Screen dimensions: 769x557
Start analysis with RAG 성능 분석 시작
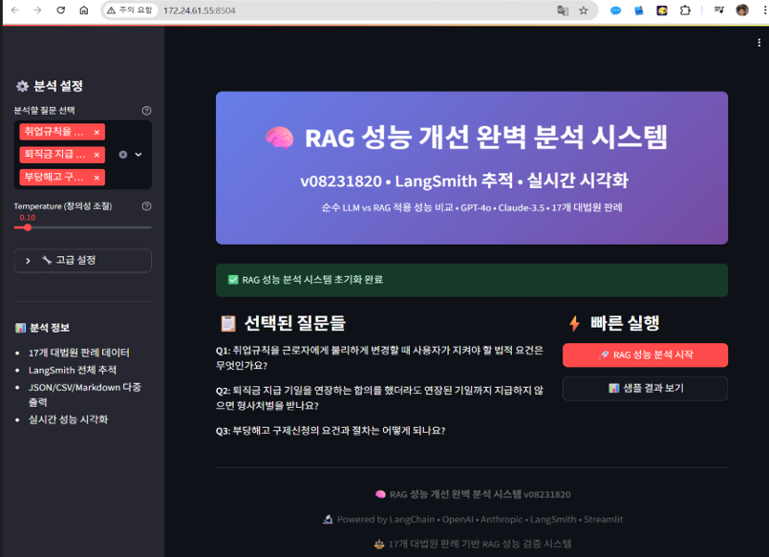(x=645, y=354)
